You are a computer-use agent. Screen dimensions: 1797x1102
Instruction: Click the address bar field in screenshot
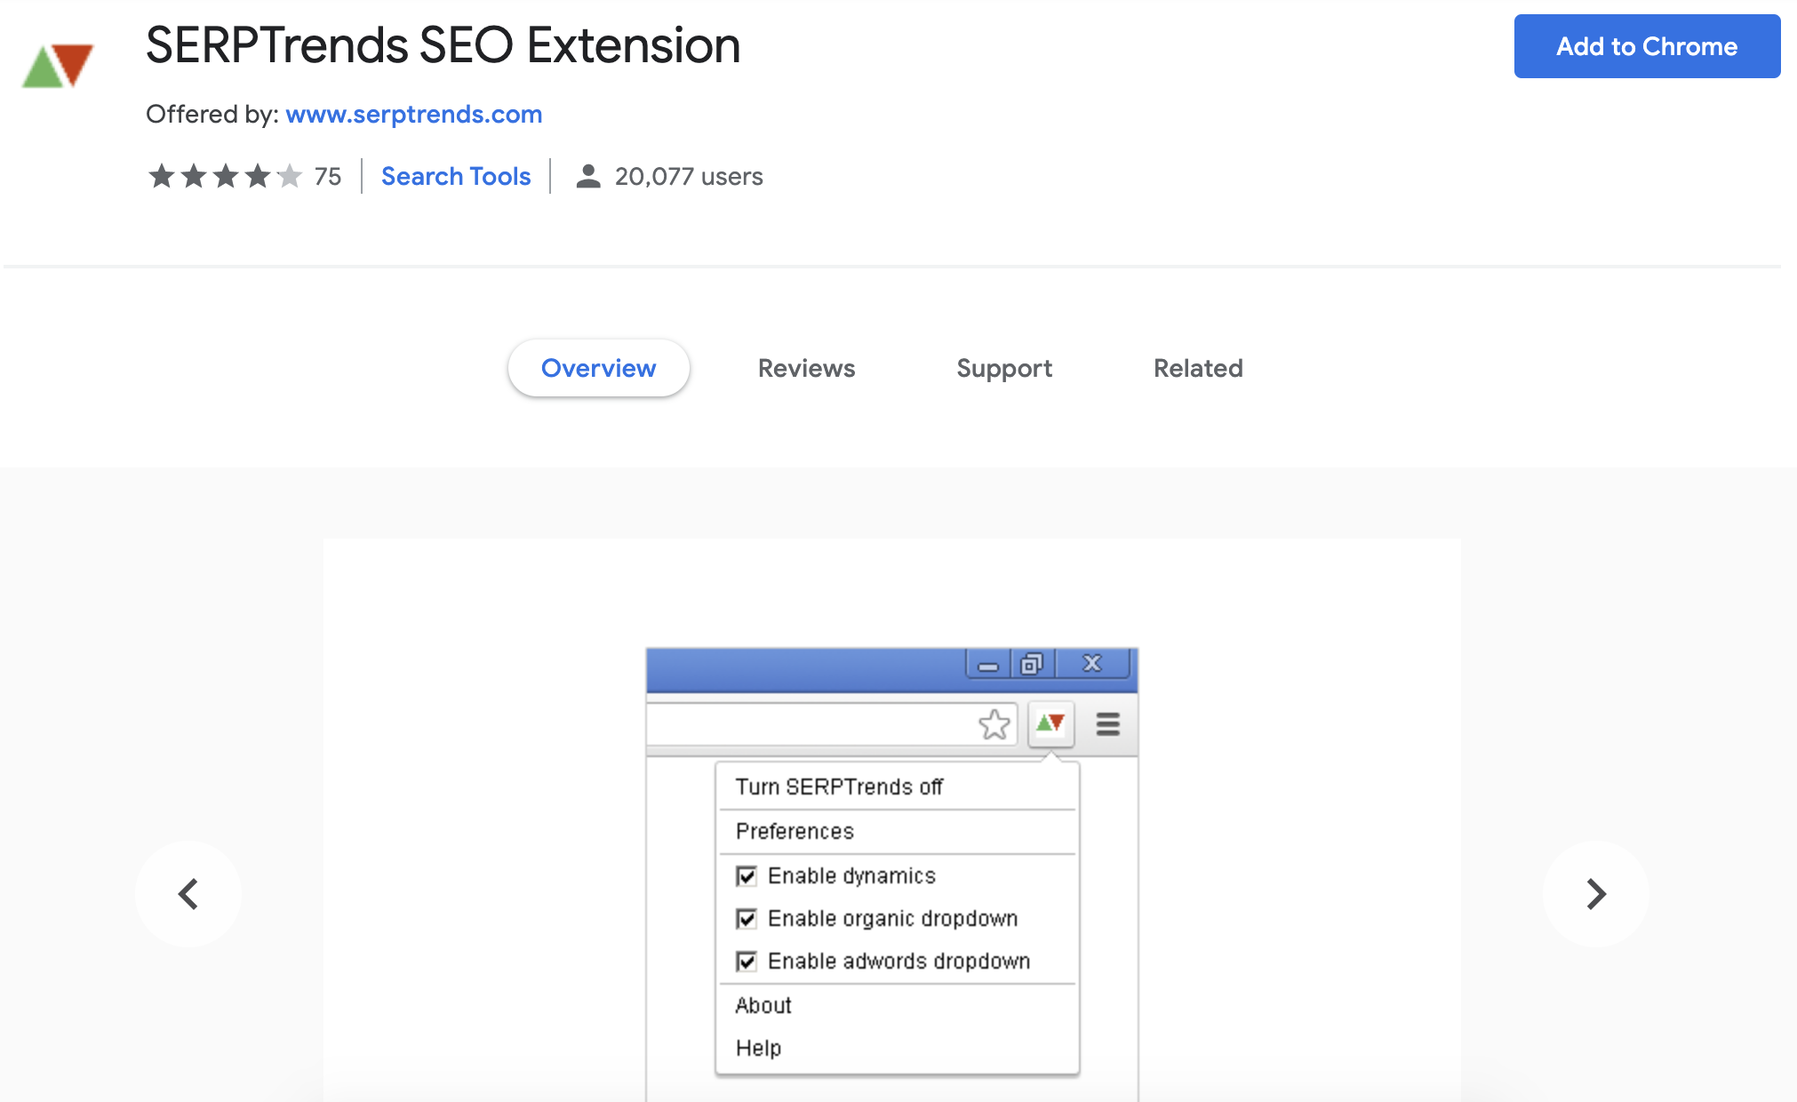809,724
